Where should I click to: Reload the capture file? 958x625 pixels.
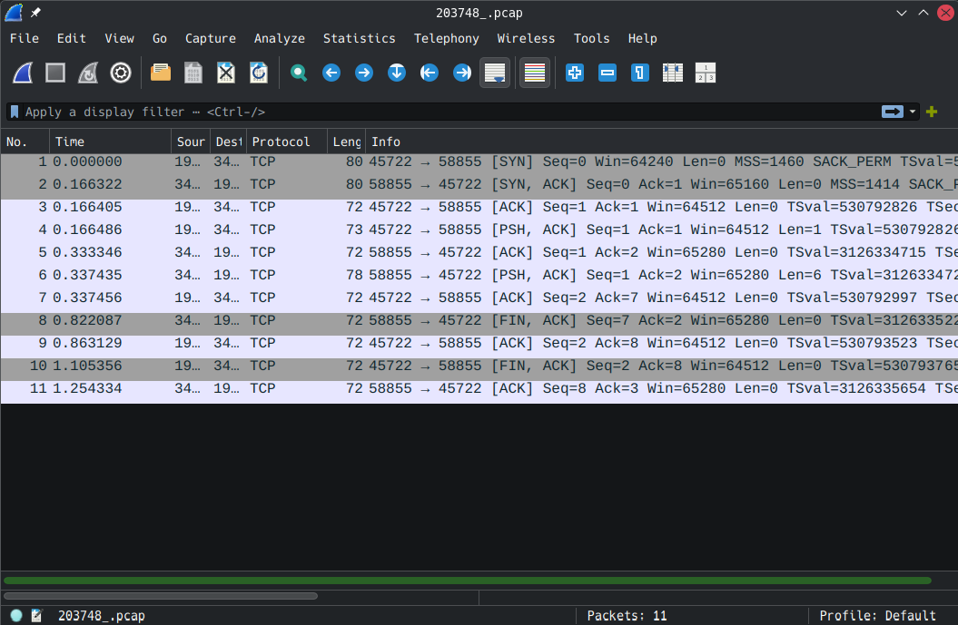[259, 73]
